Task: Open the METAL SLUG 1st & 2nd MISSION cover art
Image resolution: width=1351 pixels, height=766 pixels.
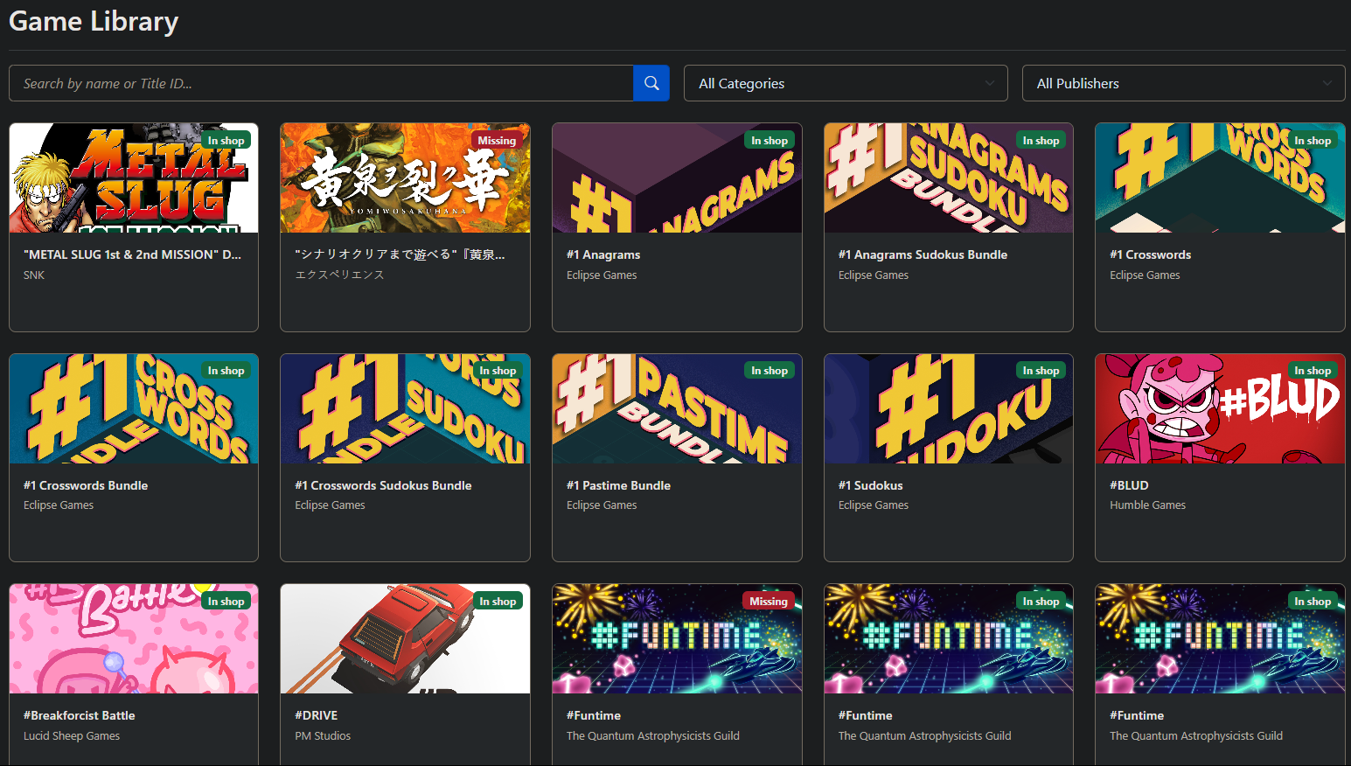Action: [134, 178]
